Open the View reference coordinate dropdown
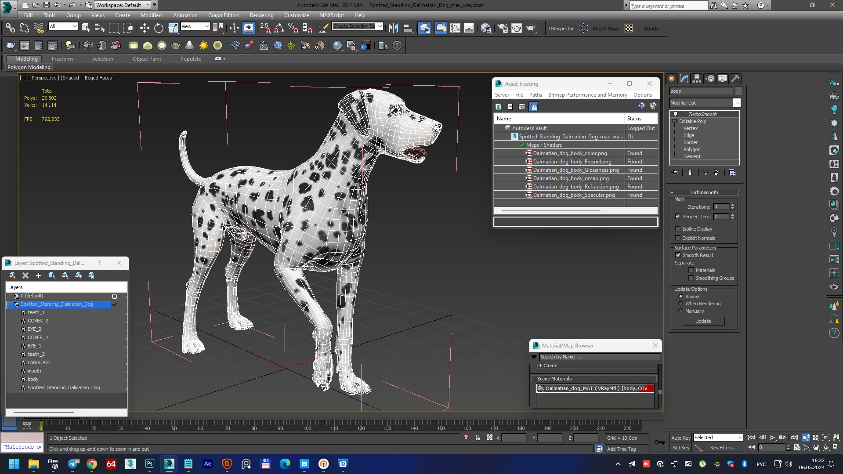The width and height of the screenshot is (843, 474). click(x=195, y=26)
